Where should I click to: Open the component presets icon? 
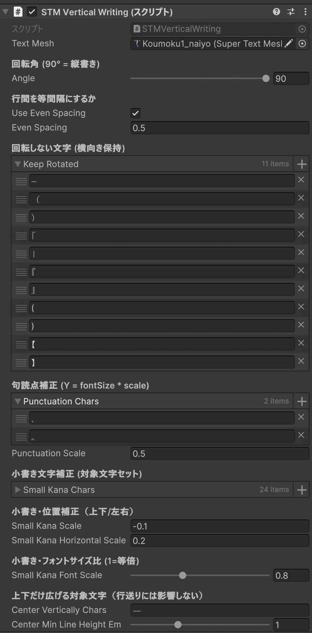[291, 11]
